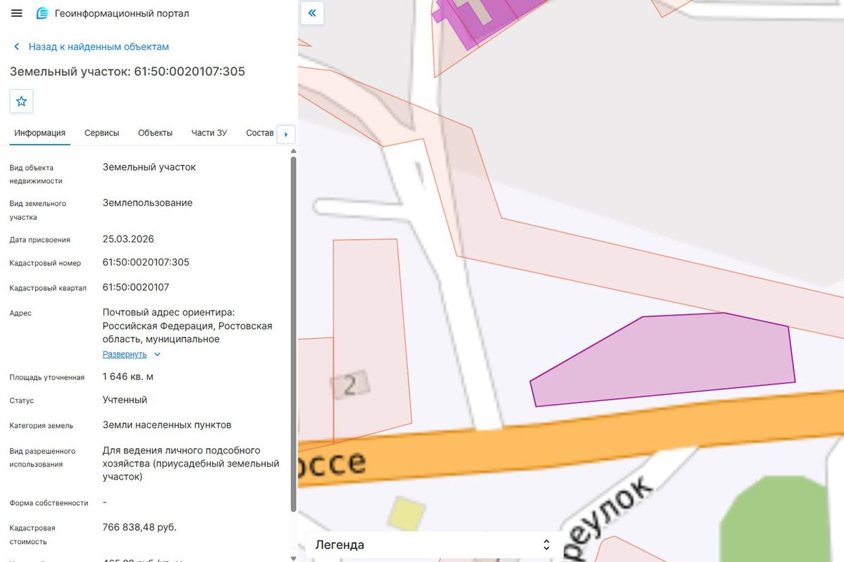Click the Форма собственности label

pyautogui.click(x=49, y=503)
